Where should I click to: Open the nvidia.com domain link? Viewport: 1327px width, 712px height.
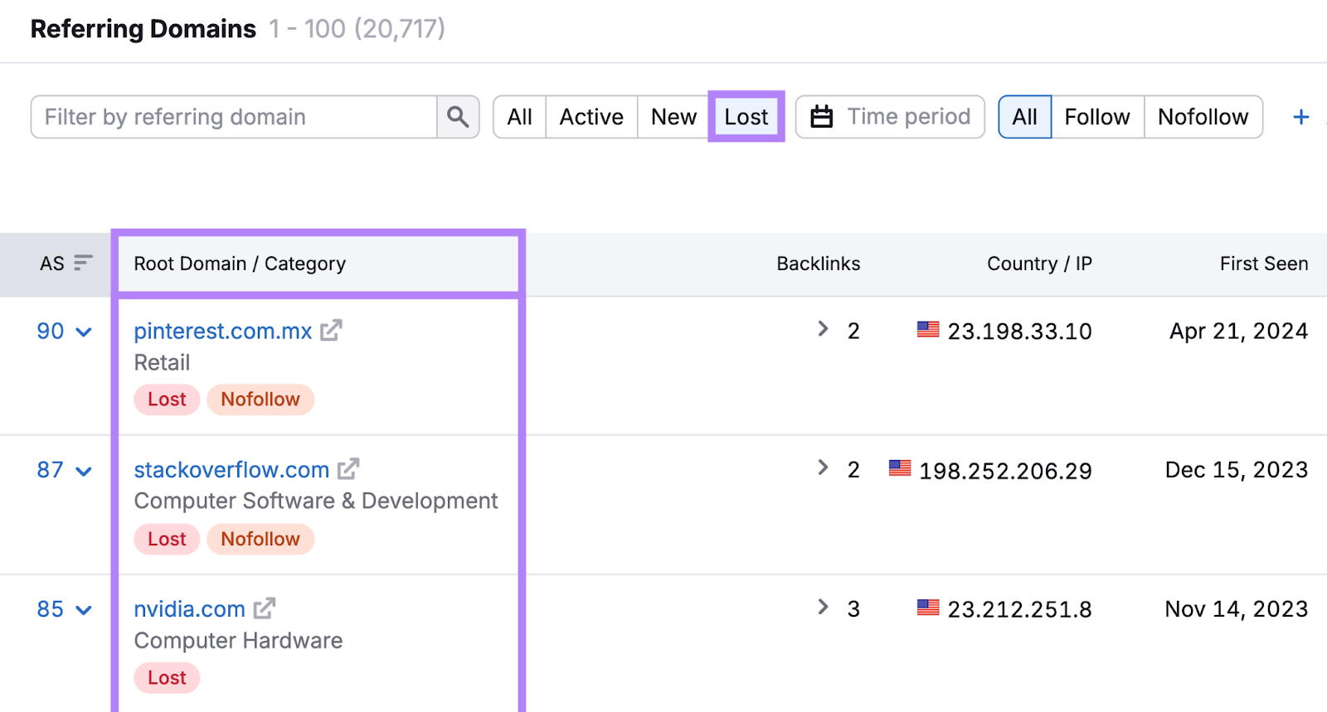coord(189,609)
